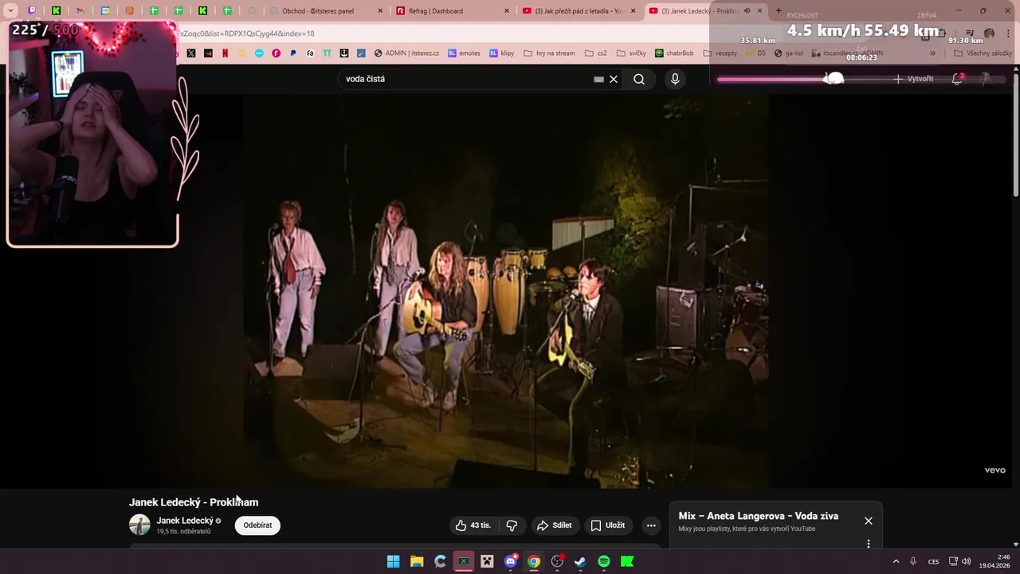The width and height of the screenshot is (1020, 574).
Task: Open the 'Janek Ledecký' channel name link
Action: (185, 521)
